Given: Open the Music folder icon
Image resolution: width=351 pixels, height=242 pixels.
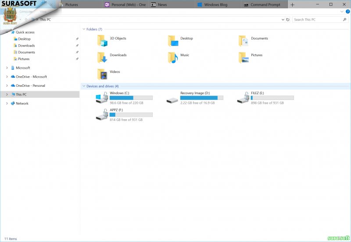Looking at the screenshot, I should pos(173,58).
